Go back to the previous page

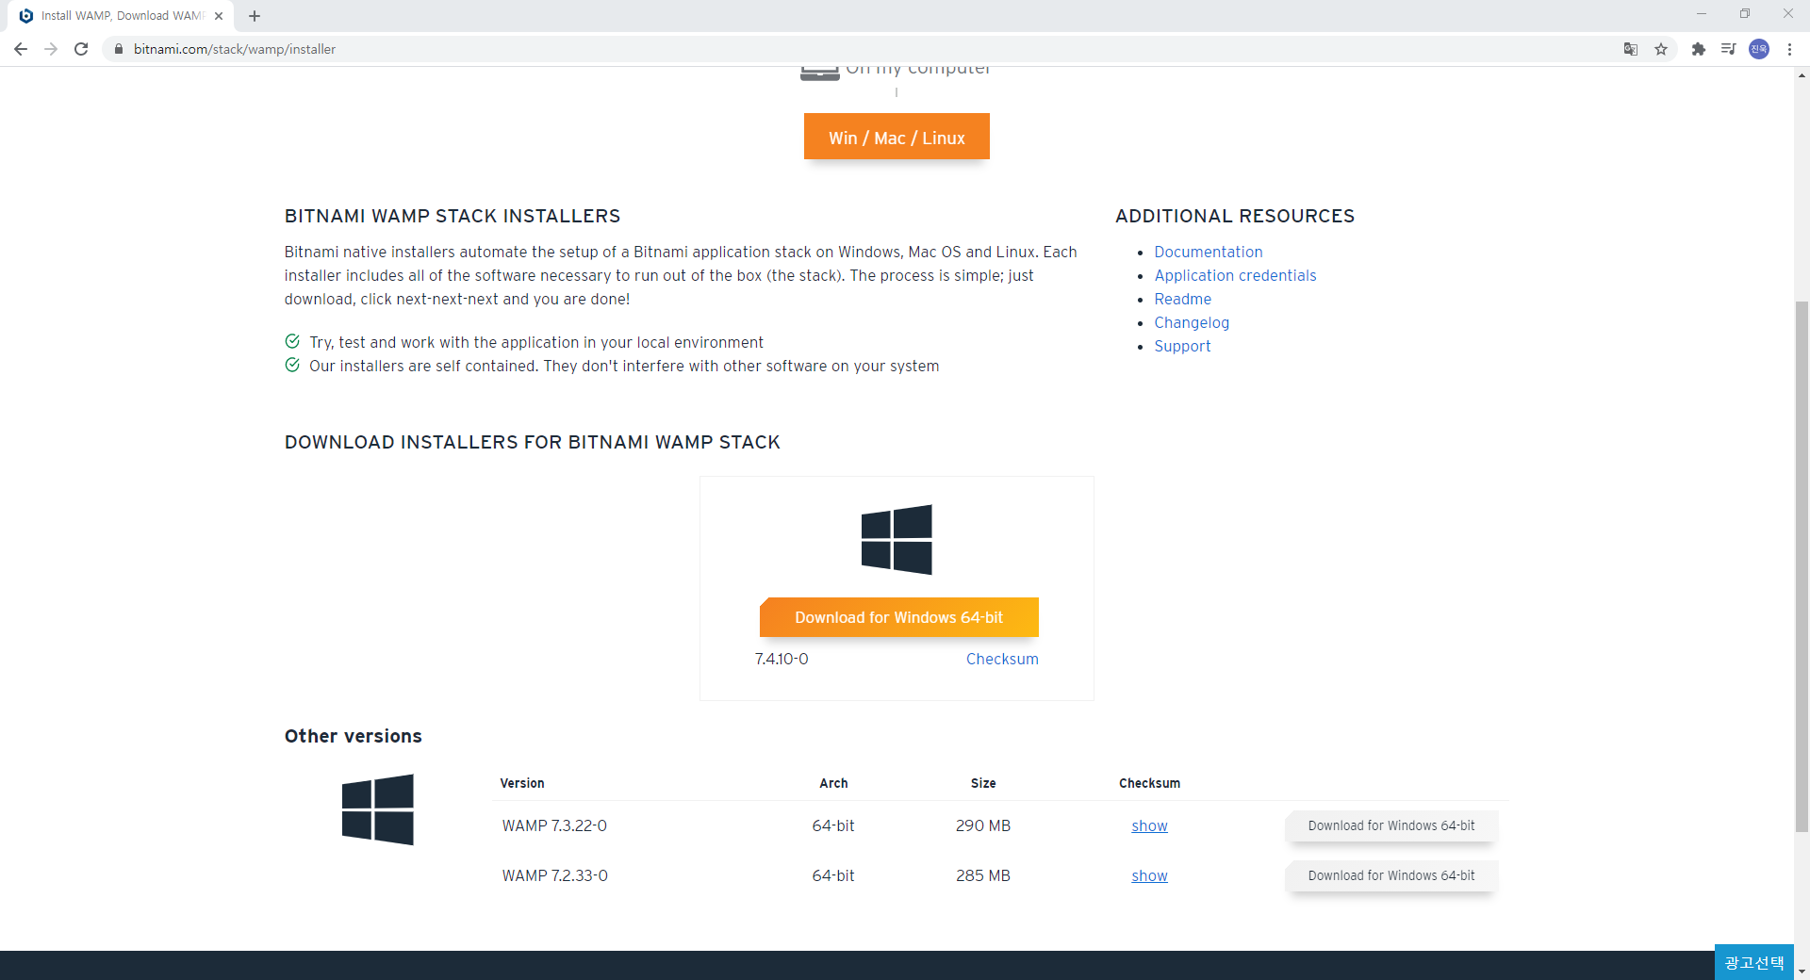pos(21,49)
